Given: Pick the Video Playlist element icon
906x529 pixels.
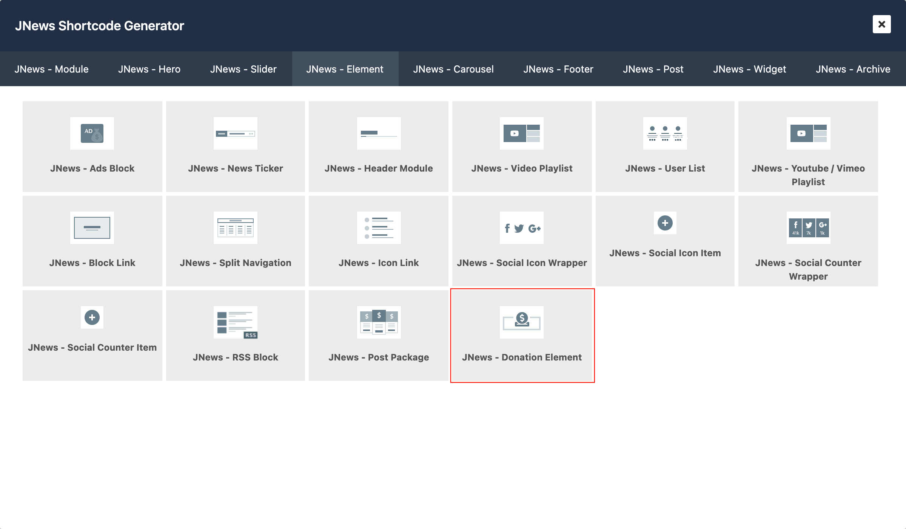Looking at the screenshot, I should [x=522, y=133].
